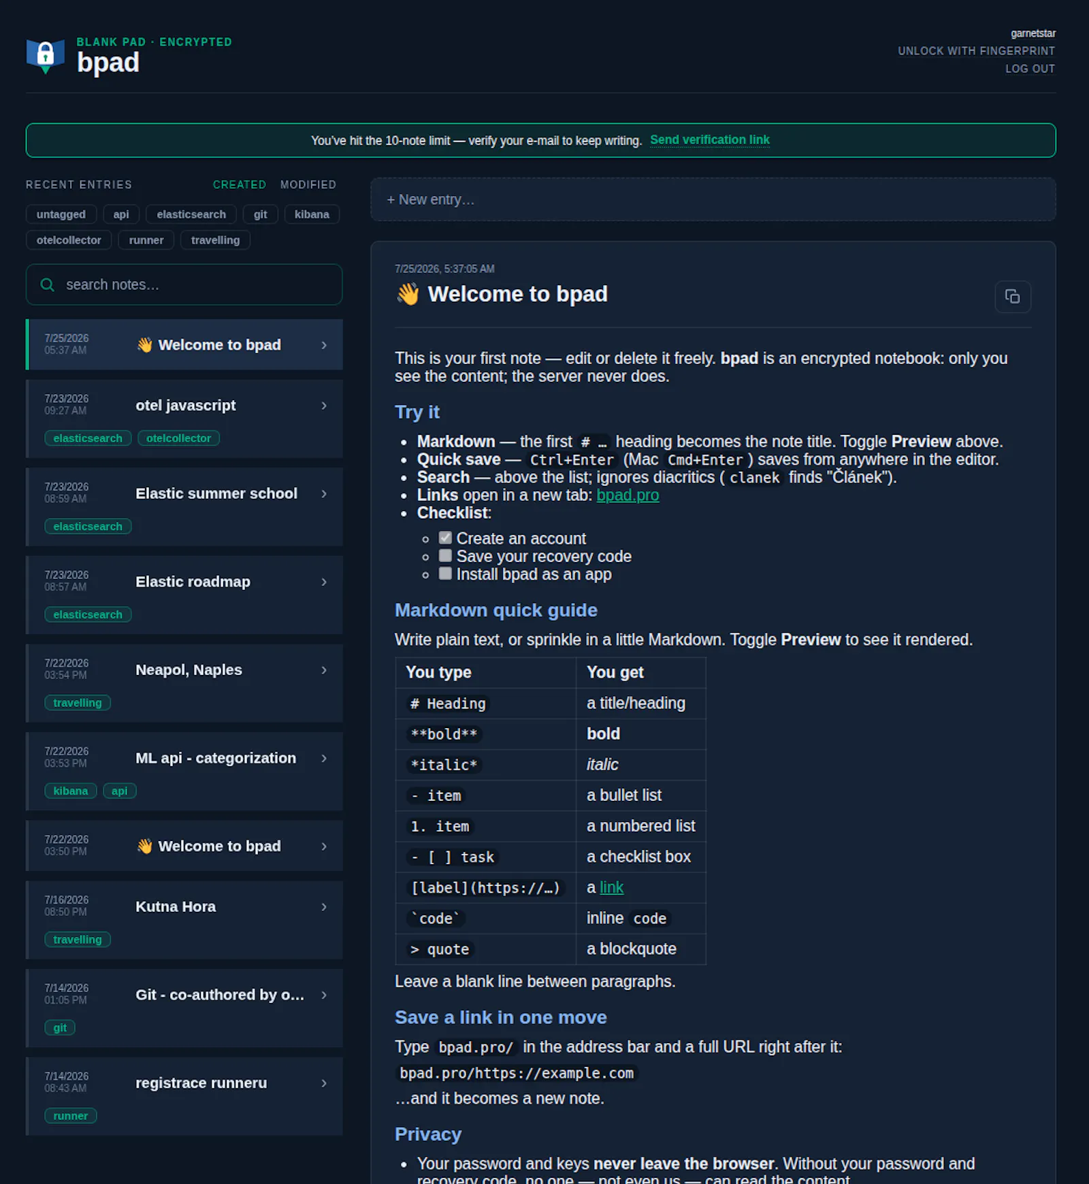Click the '# Heading' table cell
1089x1184 pixels.
pyautogui.click(x=486, y=703)
